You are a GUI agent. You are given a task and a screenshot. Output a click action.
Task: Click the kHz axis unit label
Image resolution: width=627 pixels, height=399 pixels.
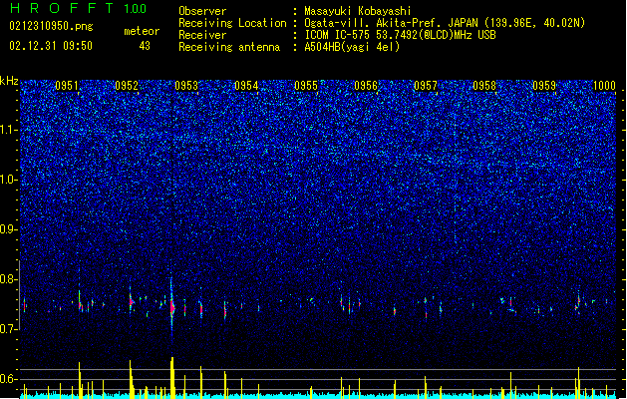coord(9,81)
